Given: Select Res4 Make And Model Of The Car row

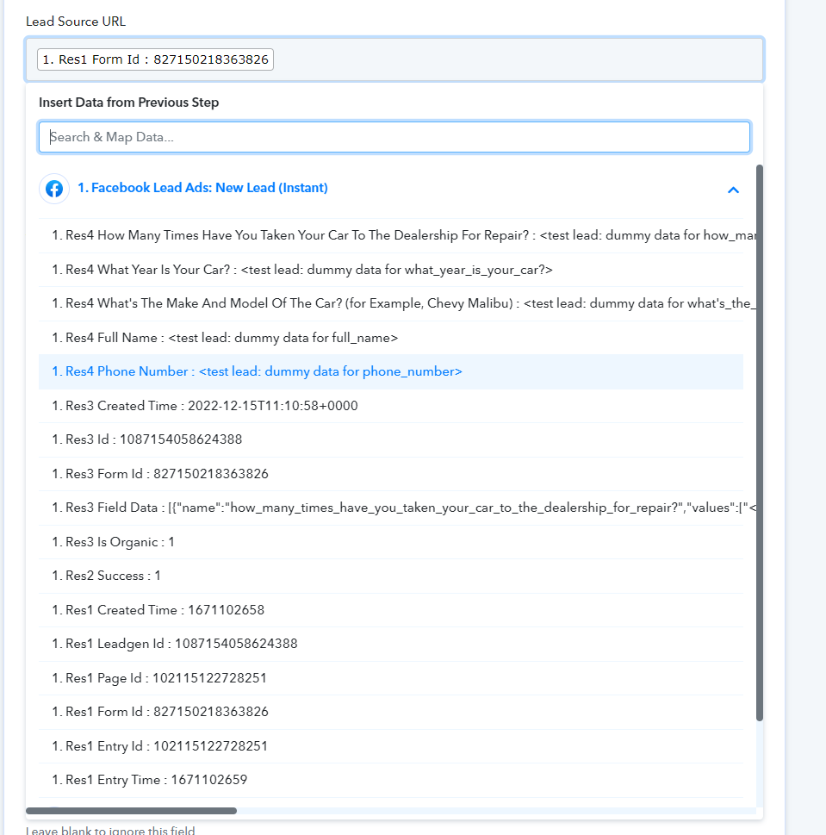Looking at the screenshot, I should pyautogui.click(x=391, y=303).
